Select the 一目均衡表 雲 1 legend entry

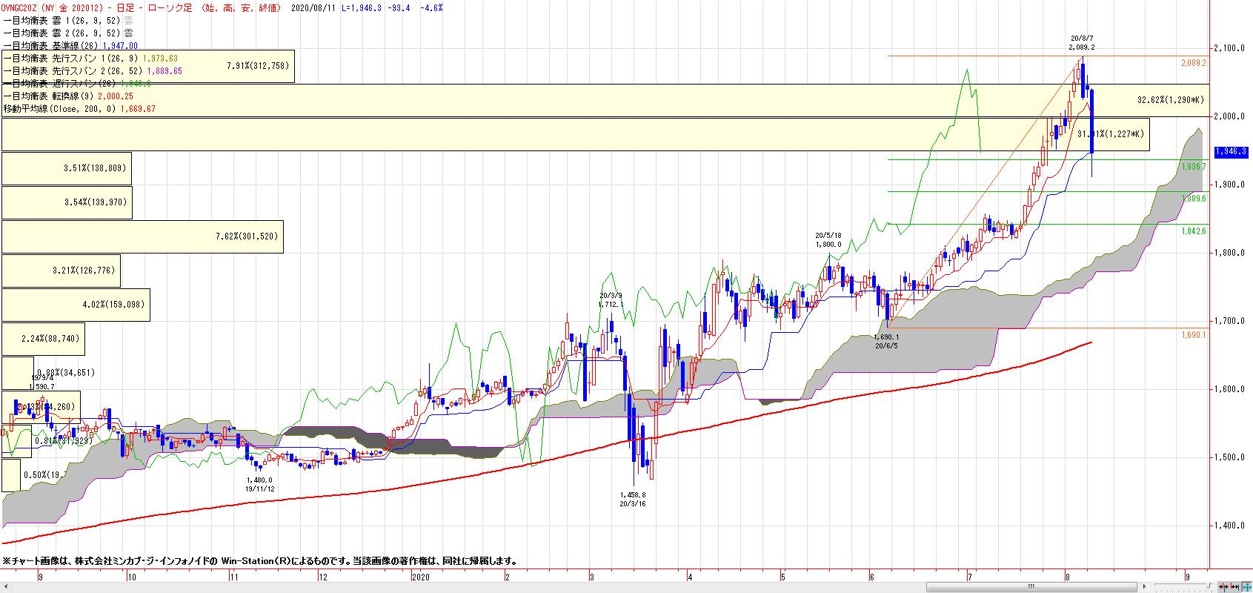coord(68,20)
